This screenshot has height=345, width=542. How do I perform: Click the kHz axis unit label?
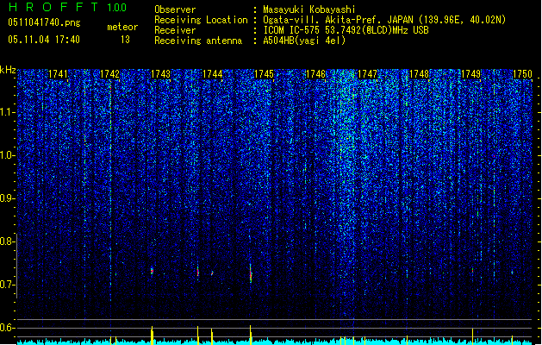click(x=8, y=70)
